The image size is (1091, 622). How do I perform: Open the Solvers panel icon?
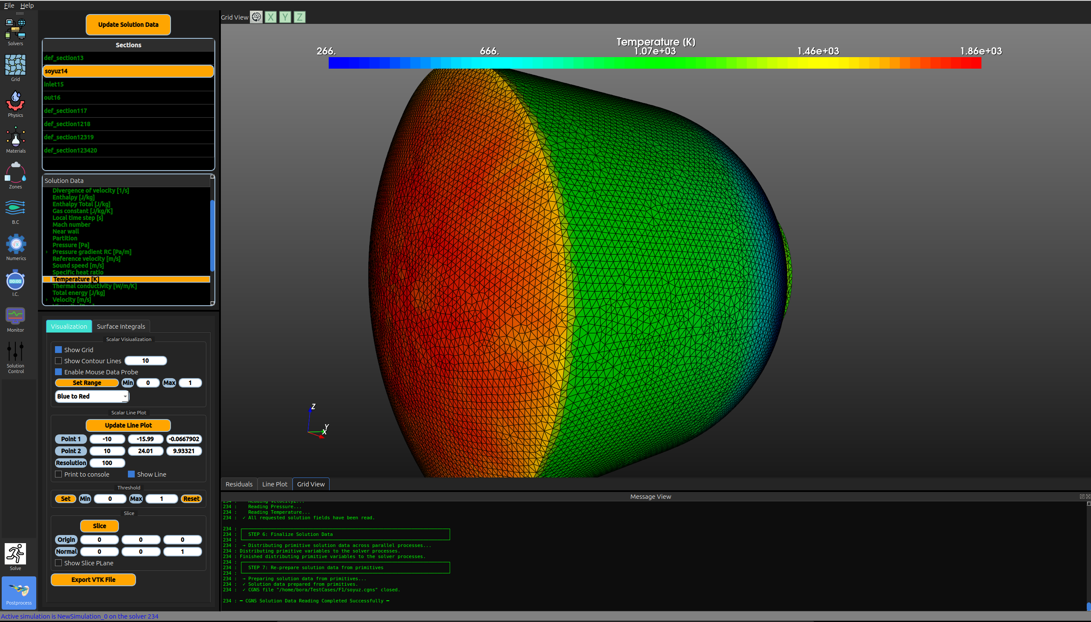15,29
